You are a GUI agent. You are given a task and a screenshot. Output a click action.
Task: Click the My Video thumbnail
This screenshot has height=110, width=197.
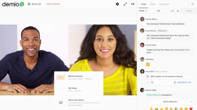tap(61, 89)
